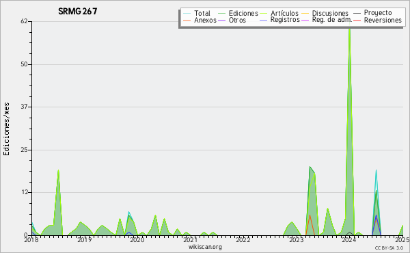Click the y-axis value 25

(x=25, y=150)
